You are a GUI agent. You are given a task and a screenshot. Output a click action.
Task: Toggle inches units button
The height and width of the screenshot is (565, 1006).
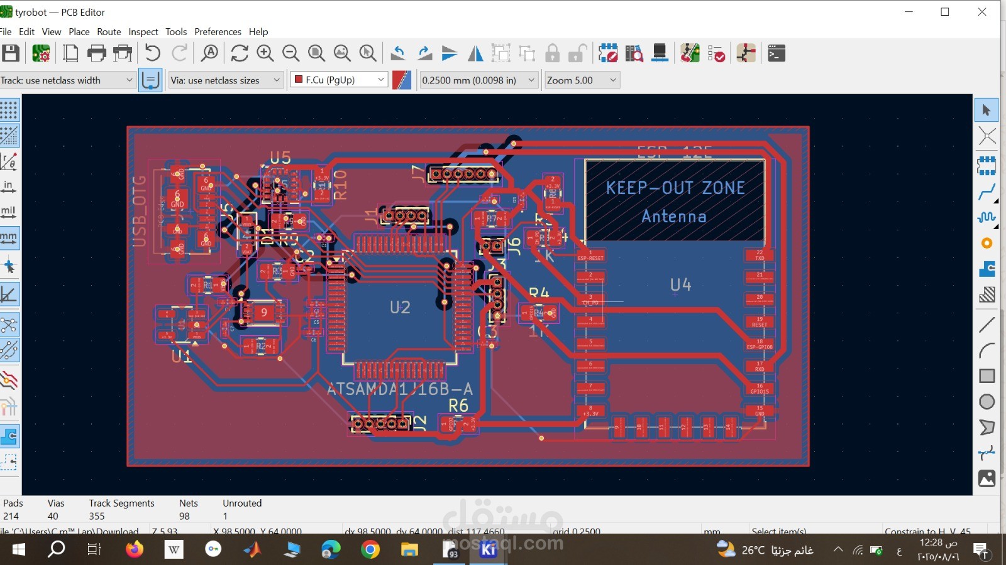pos(9,186)
